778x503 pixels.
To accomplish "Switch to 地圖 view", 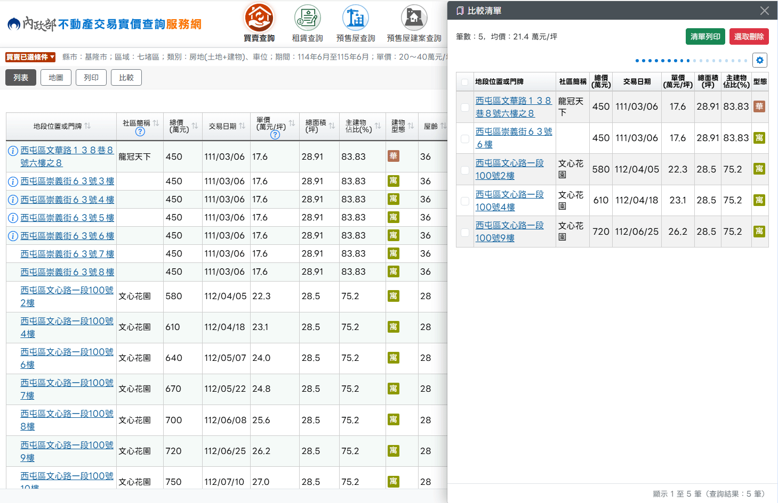I will coord(56,78).
